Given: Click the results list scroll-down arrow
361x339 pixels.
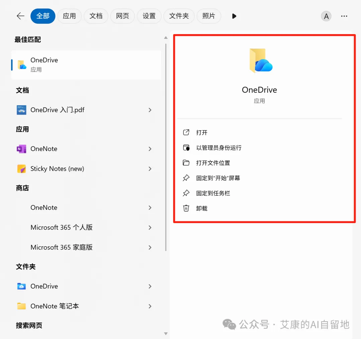Looking at the screenshot, I should [165, 333].
